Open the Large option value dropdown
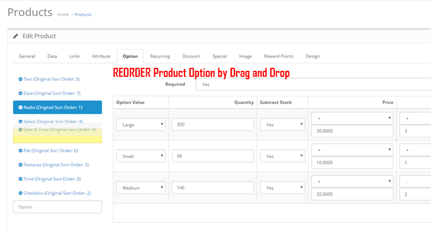Image resolution: width=431 pixels, height=230 pixels. pos(141,125)
